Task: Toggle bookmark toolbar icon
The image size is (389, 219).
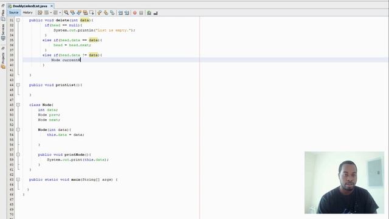Action: point(112,13)
